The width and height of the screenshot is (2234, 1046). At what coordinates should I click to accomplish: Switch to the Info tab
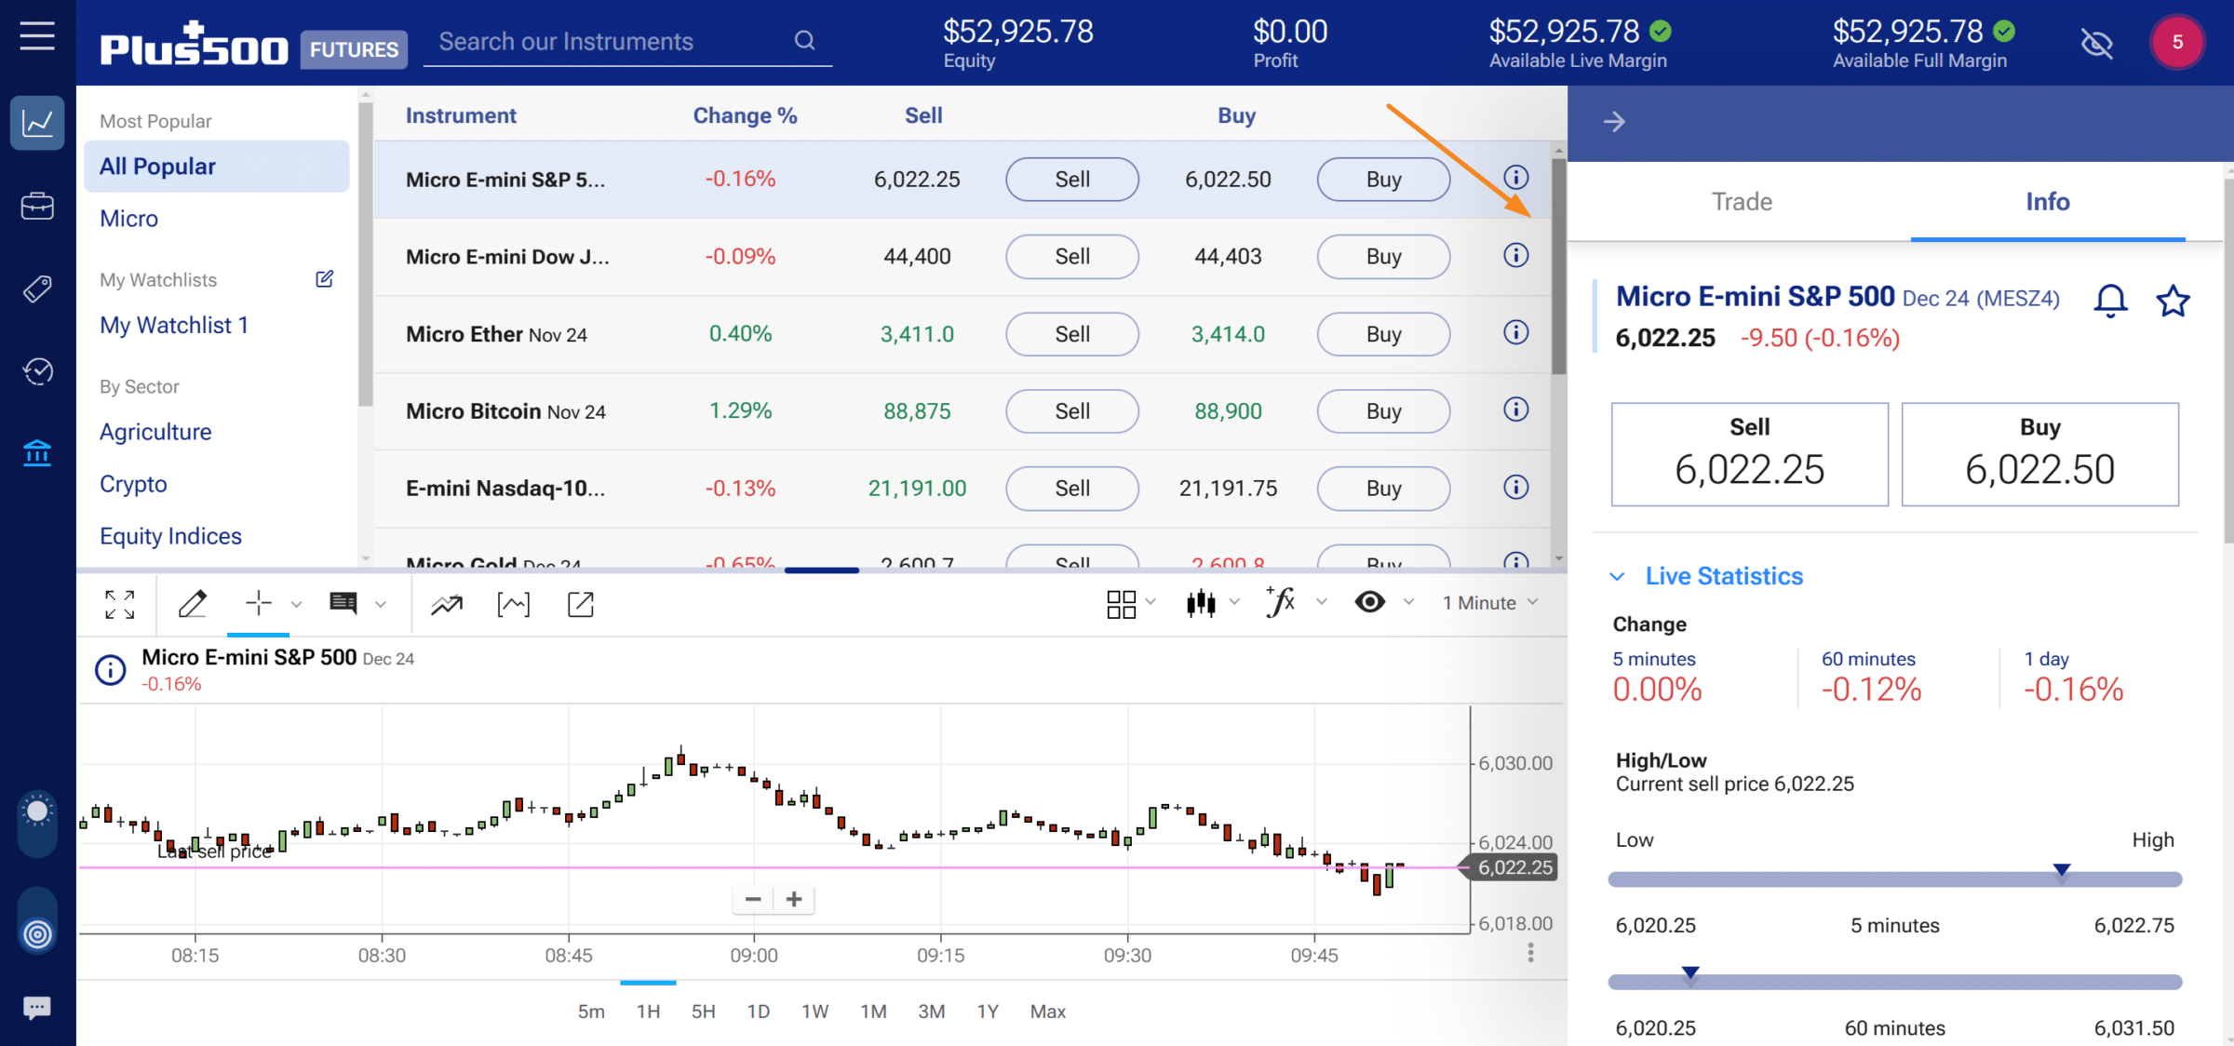2048,202
